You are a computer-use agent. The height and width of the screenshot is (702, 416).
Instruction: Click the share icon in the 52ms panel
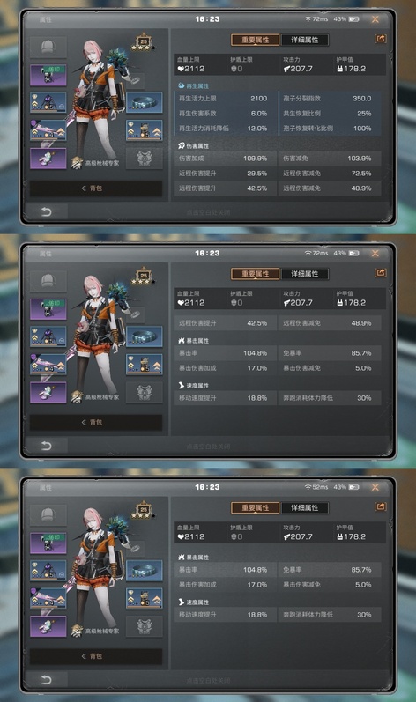click(x=380, y=506)
